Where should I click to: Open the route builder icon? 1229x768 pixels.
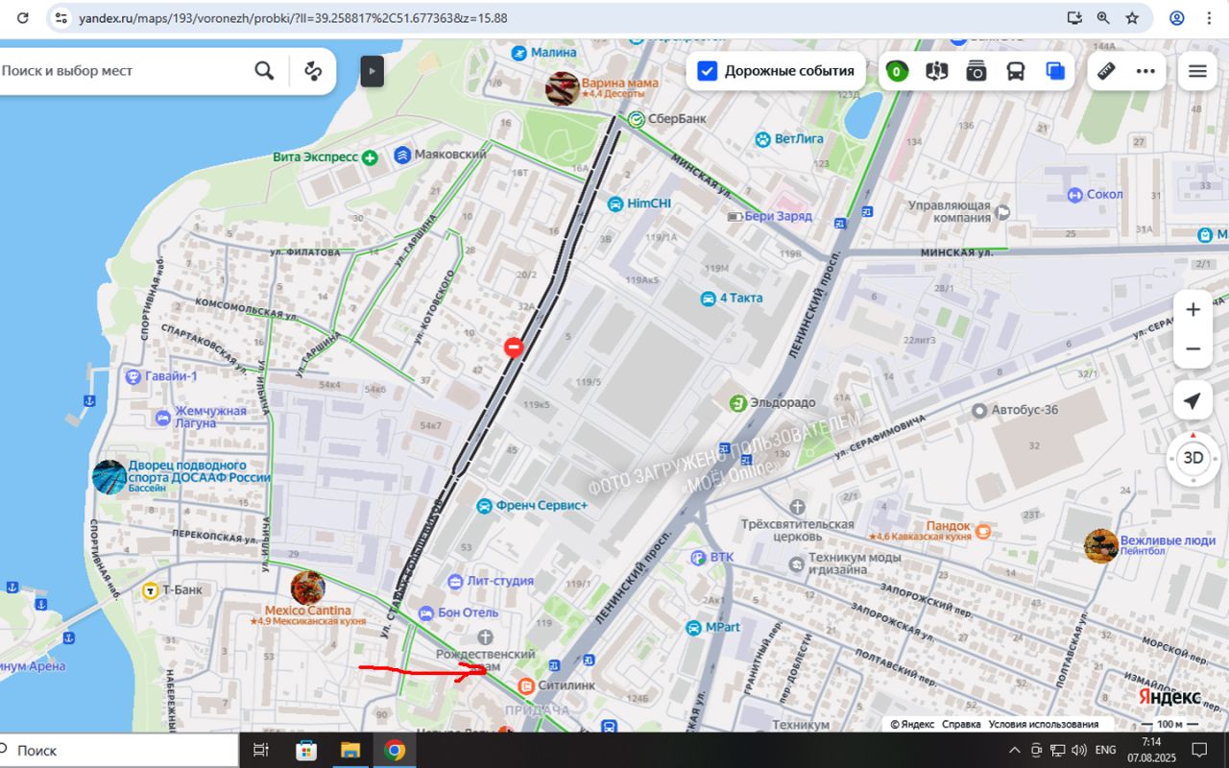(313, 70)
